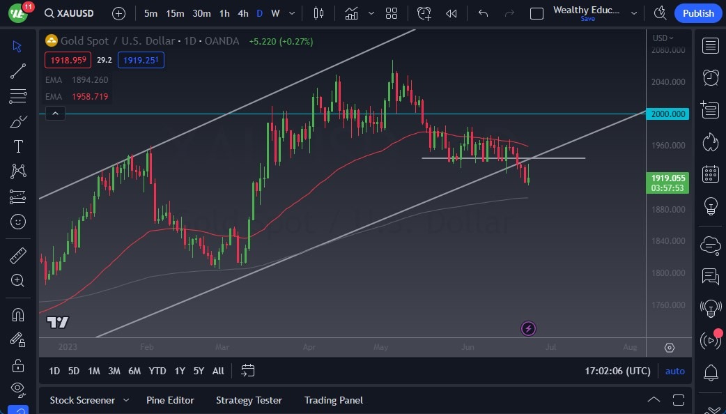Toggle lock all drawing tools

[x=17, y=365]
